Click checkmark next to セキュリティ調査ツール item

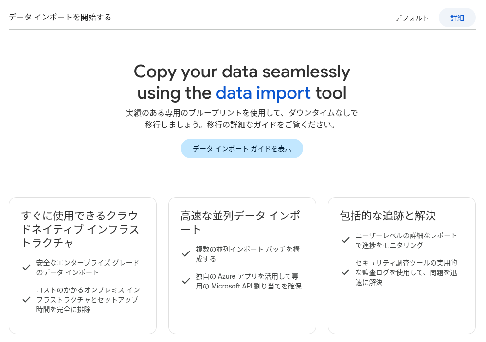click(x=345, y=272)
